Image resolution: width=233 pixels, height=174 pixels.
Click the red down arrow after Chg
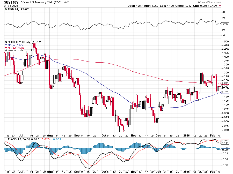(x=220, y=6)
